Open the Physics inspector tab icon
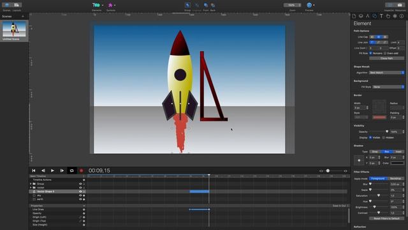 click(395, 16)
